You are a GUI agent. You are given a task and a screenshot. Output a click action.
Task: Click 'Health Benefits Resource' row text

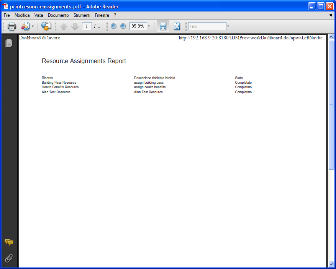click(x=60, y=87)
